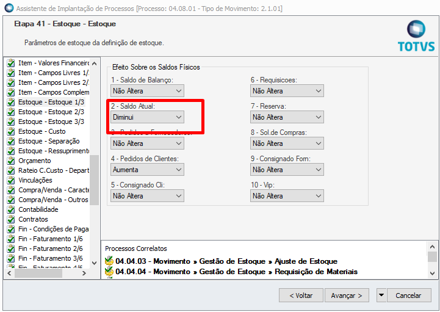Screen dimensions: 440x312
Task: Select Estoque - Estoque 3/3 step
Action: [51, 122]
